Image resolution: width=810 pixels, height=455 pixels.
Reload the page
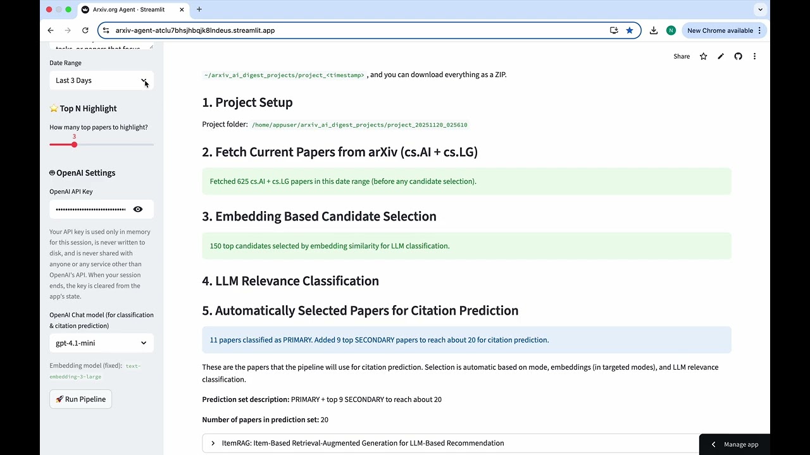tap(85, 30)
